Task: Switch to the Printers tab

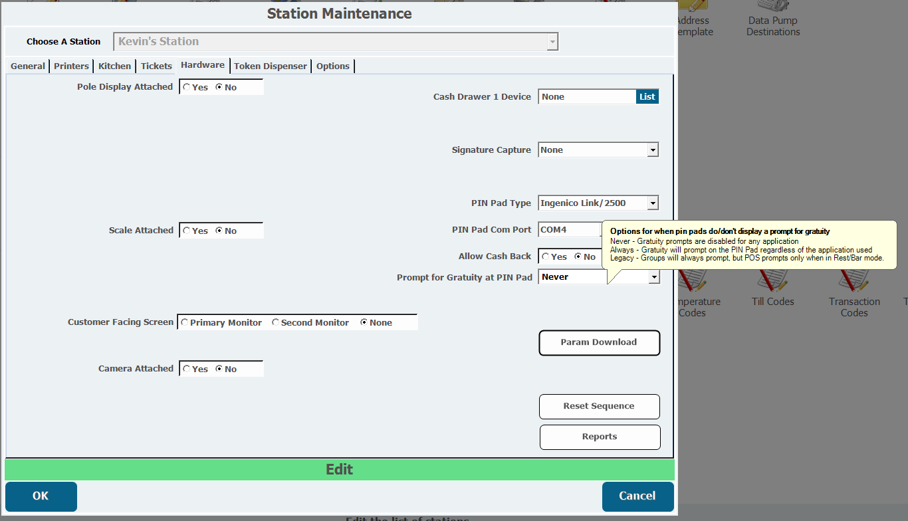Action: pyautogui.click(x=71, y=66)
